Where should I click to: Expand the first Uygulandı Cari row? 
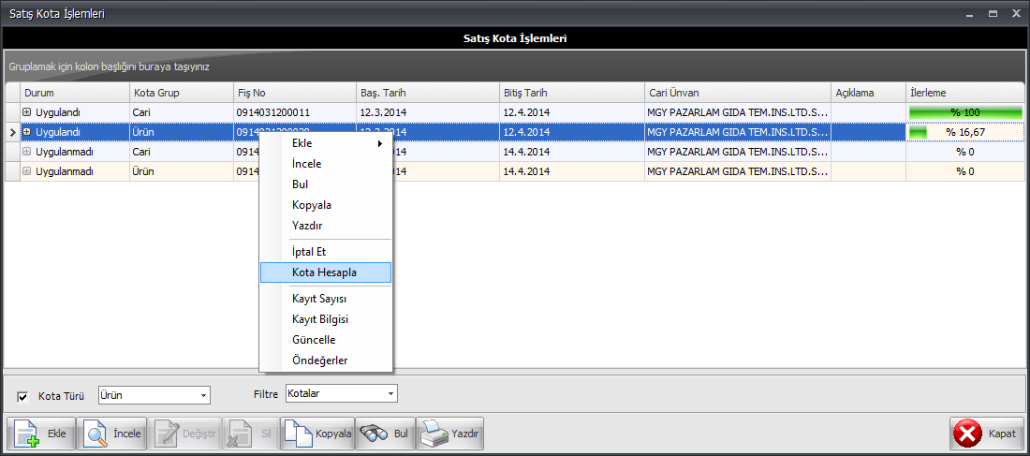[x=27, y=111]
